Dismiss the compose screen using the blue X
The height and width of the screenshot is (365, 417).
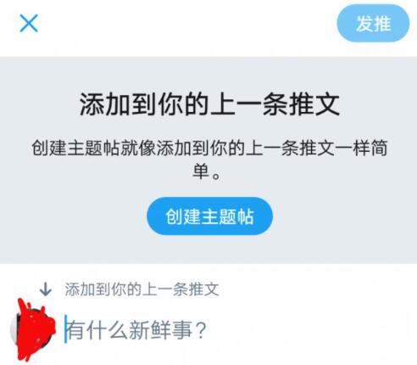(x=29, y=23)
